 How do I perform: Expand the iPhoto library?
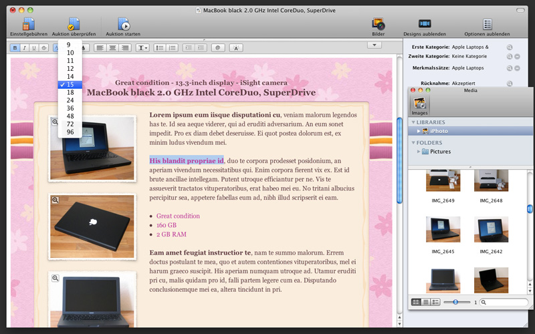(419, 131)
